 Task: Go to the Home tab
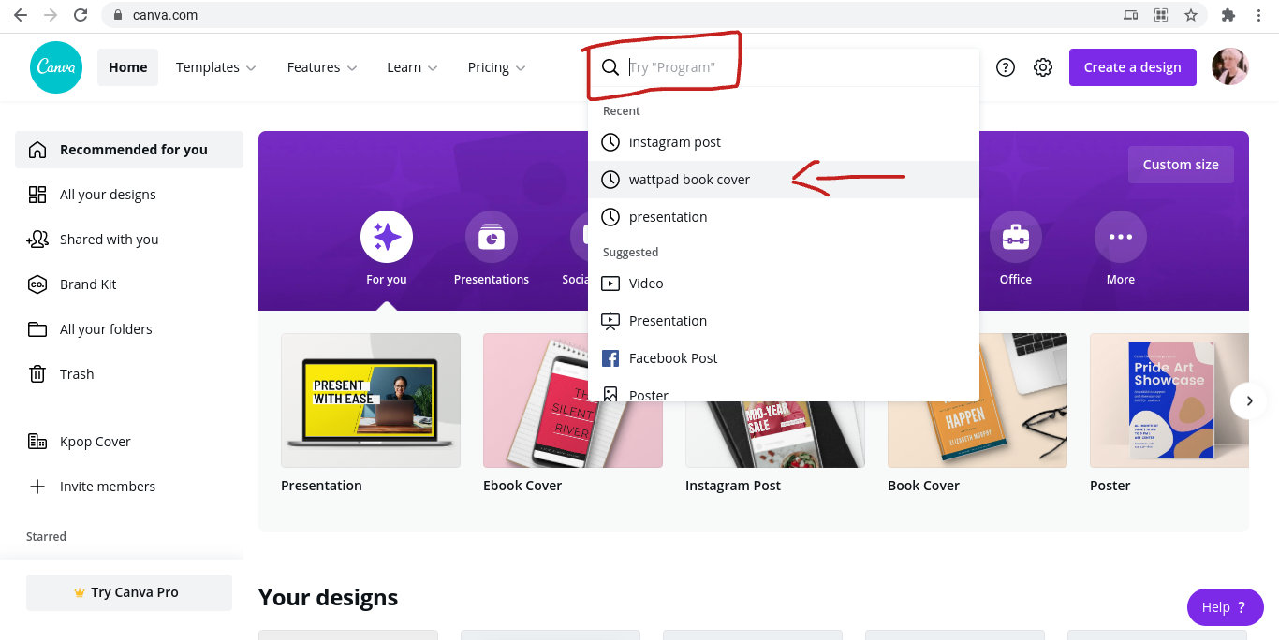(128, 67)
